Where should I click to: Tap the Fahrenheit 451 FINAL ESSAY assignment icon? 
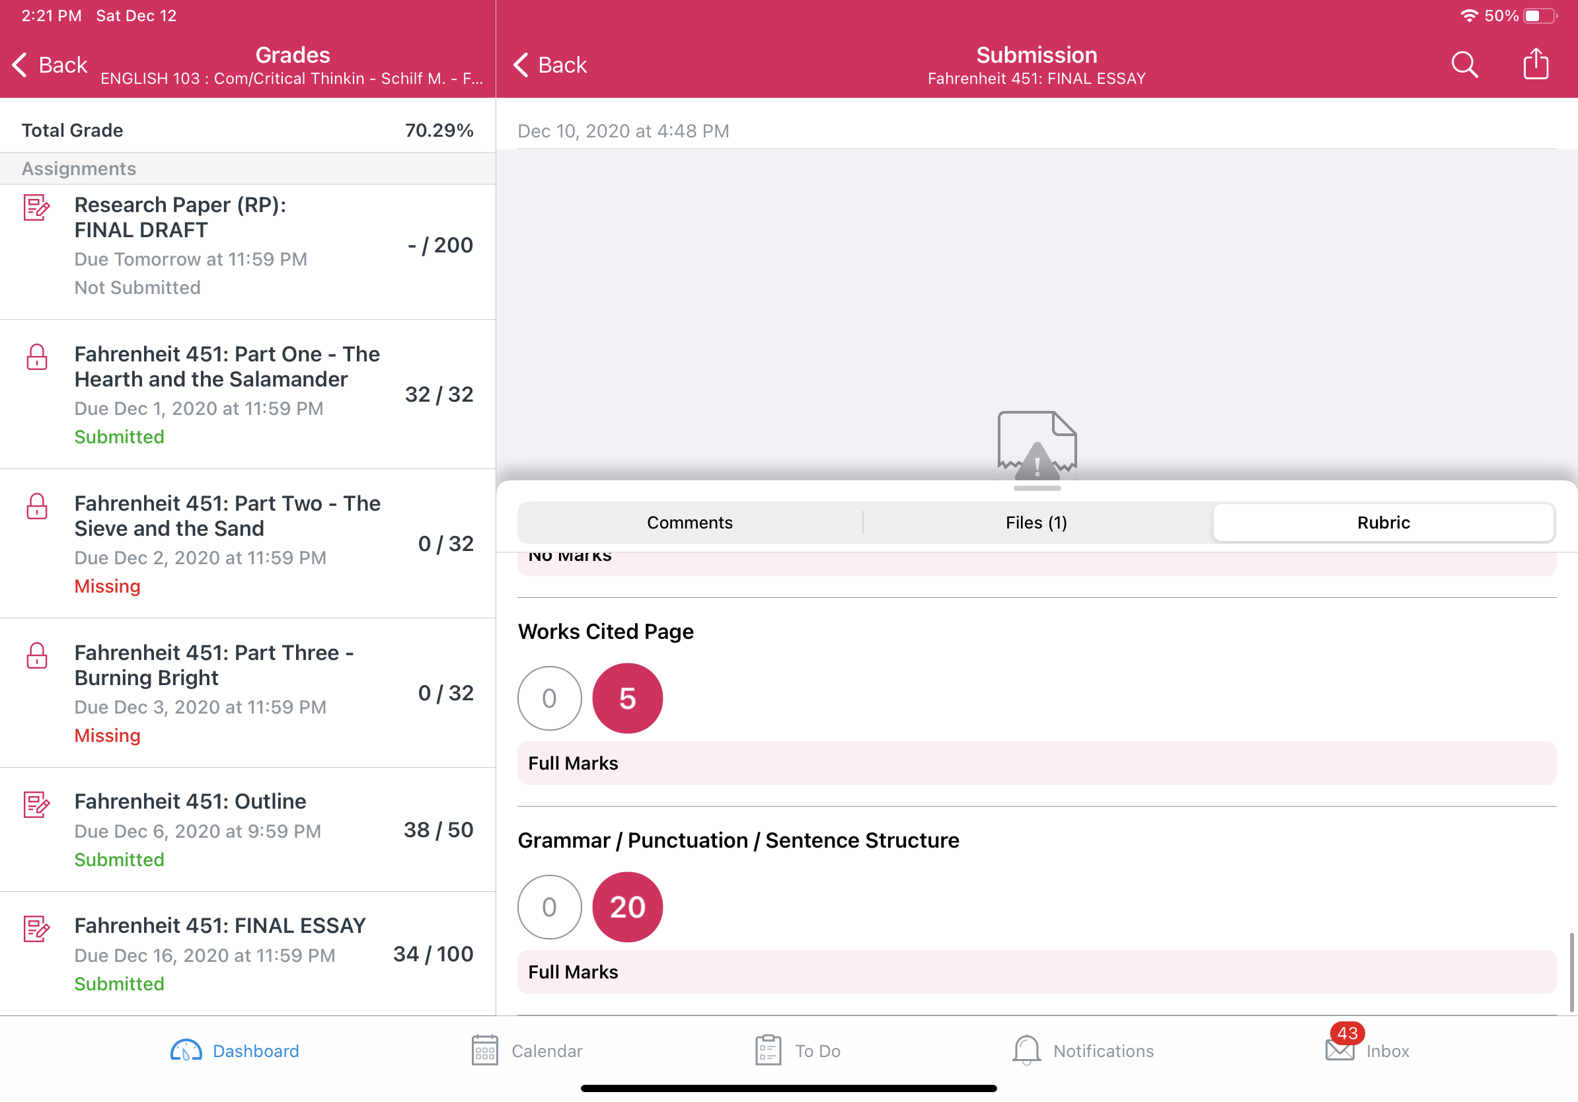[x=36, y=929]
